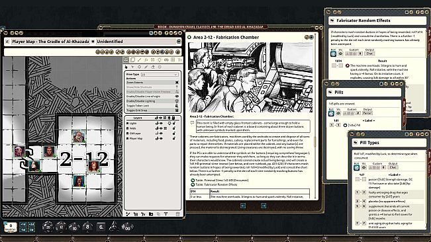
Task: Select the d10 die in the dice tray
Action: click(x=74, y=227)
